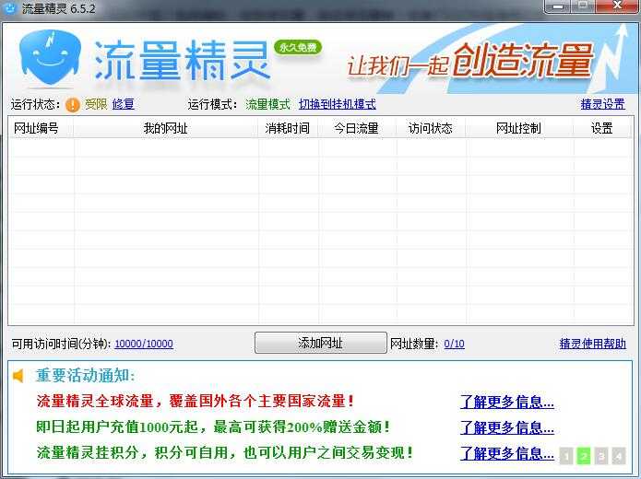Viewport: 641px width, 479px height.
Task: Click the orange warning status icon
Action: tap(73, 105)
